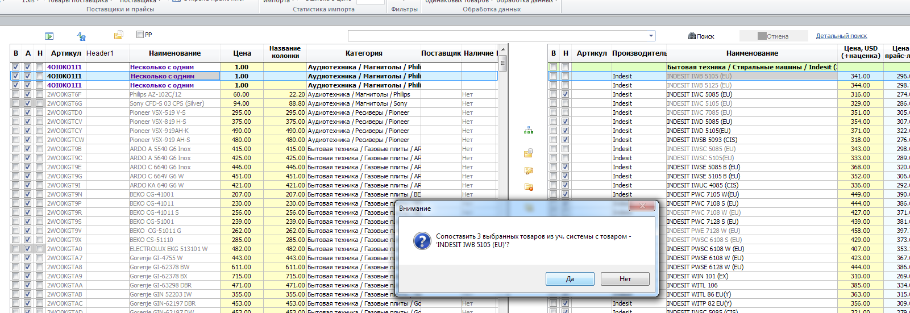Sort left table by Наименование column header

click(174, 53)
